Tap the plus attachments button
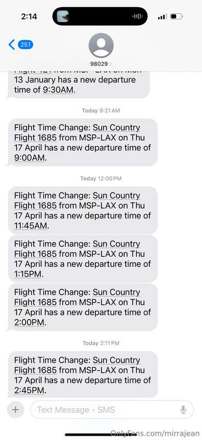This screenshot has height=440, width=202. (15, 410)
